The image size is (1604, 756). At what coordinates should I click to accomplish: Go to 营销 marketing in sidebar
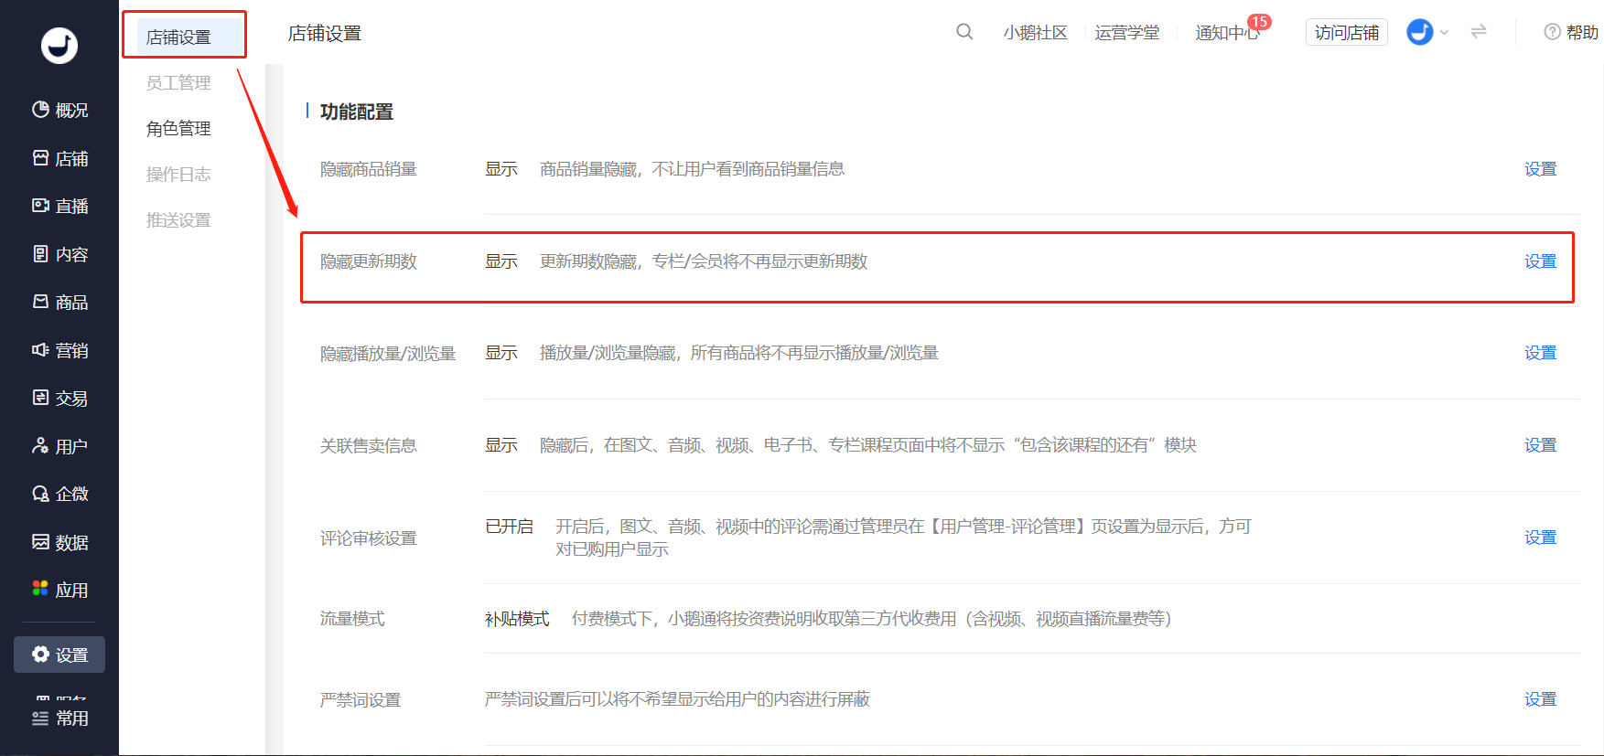click(59, 350)
